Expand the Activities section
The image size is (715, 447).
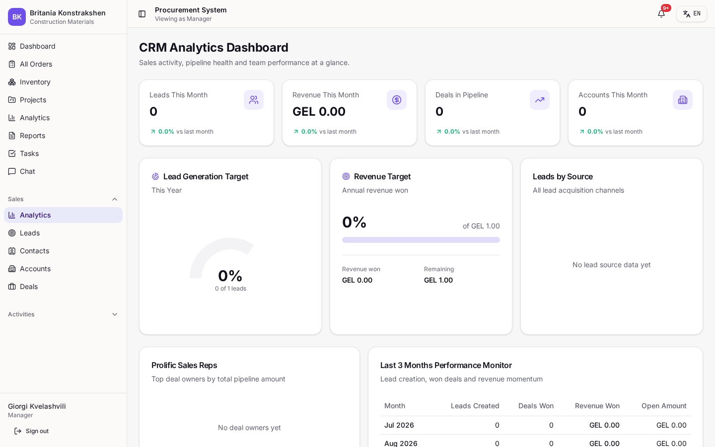coord(63,314)
